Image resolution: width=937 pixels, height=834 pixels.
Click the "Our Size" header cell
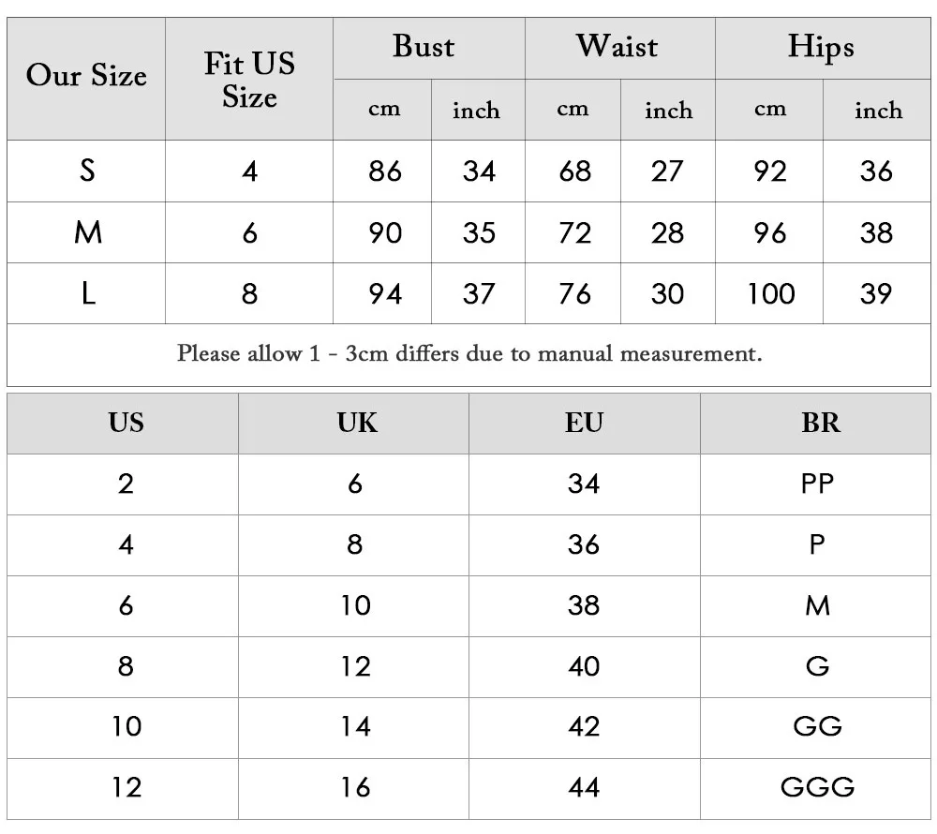pyautogui.click(x=86, y=77)
